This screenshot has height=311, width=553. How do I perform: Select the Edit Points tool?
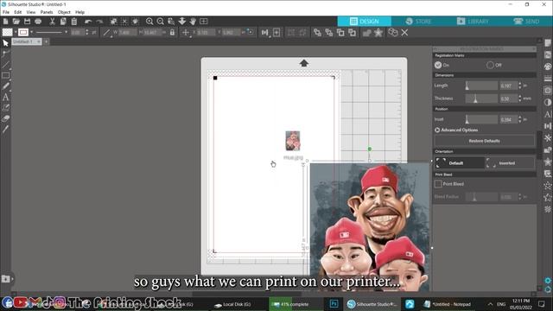(x=5, y=54)
